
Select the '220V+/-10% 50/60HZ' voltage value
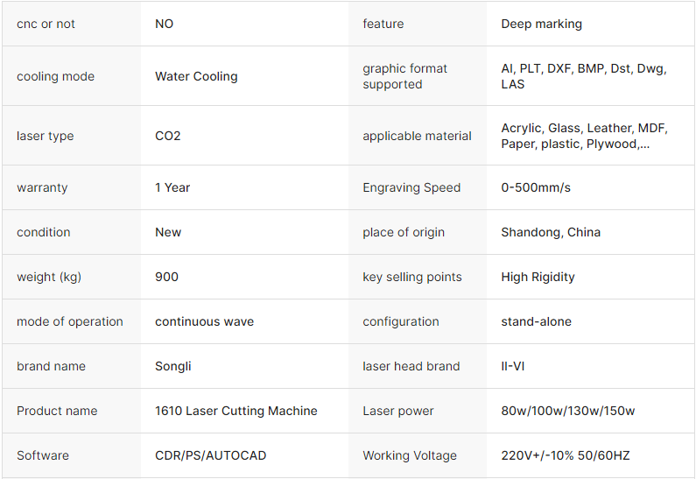coord(565,455)
